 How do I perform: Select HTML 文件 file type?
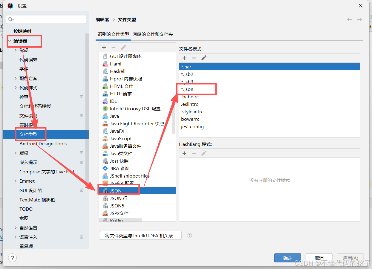(137, 86)
